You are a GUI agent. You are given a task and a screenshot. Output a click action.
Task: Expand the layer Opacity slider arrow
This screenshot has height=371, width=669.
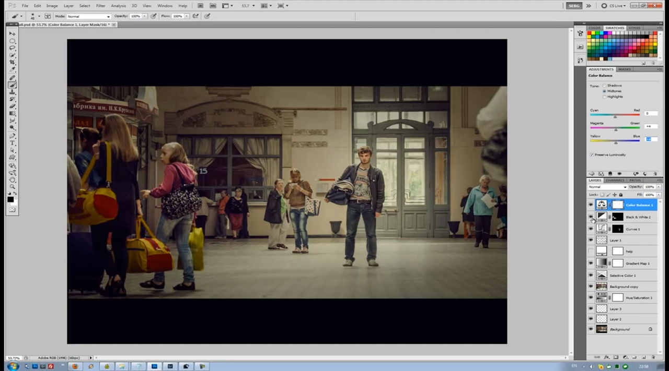(x=659, y=187)
